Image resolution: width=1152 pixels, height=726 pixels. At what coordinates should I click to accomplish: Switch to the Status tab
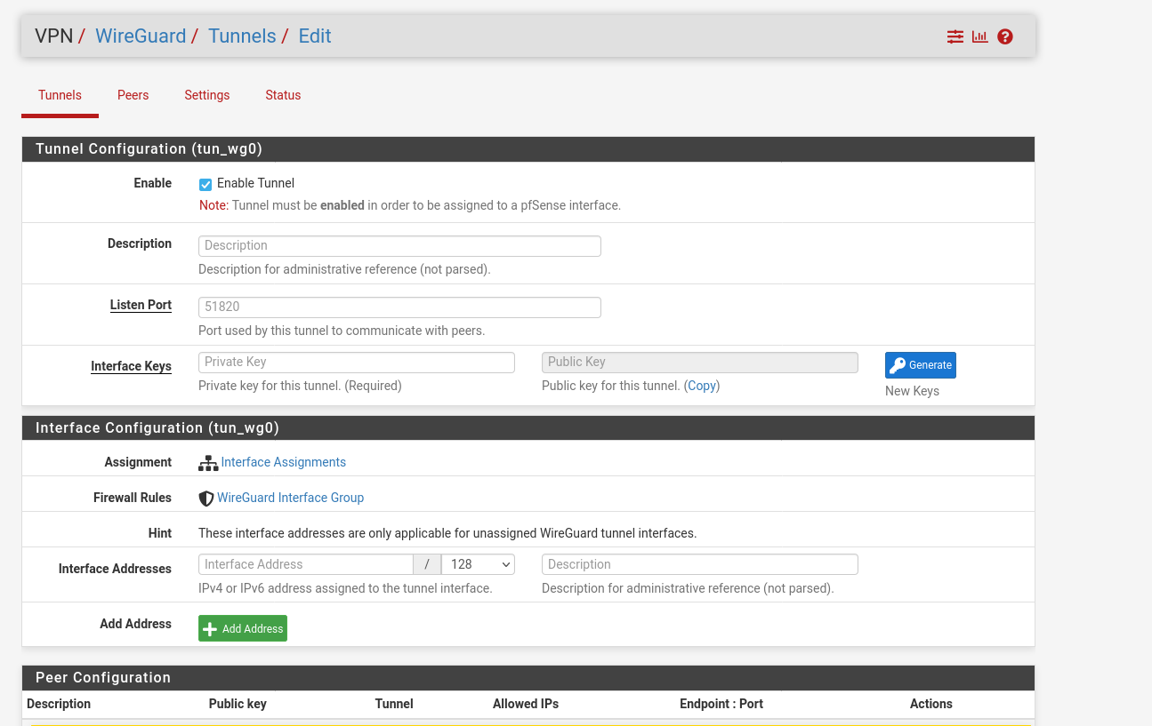pos(283,95)
